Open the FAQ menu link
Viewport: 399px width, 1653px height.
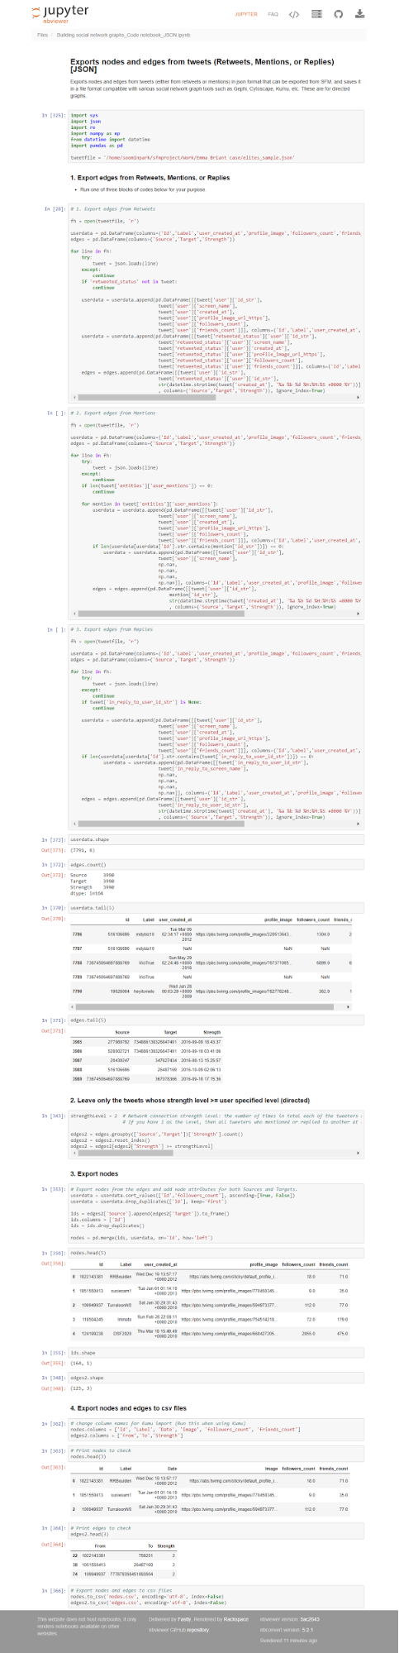273,14
